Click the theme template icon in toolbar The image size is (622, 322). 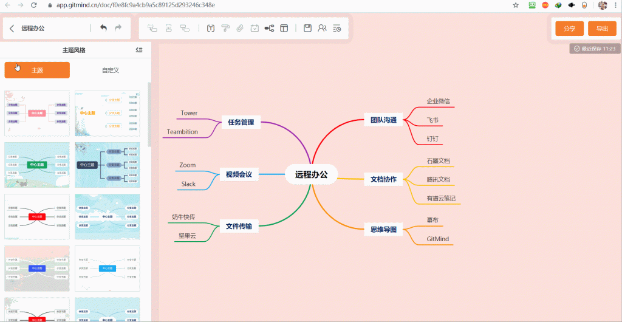pyautogui.click(x=284, y=28)
